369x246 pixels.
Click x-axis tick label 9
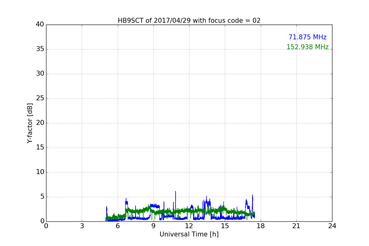coord(153,226)
